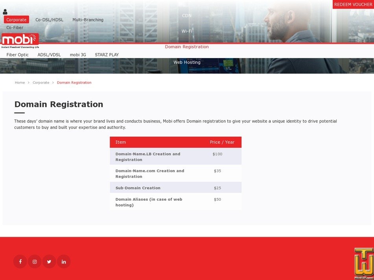Select Co-Fiber in navigation
Screen dimensions: 374x280
[x=15, y=27]
